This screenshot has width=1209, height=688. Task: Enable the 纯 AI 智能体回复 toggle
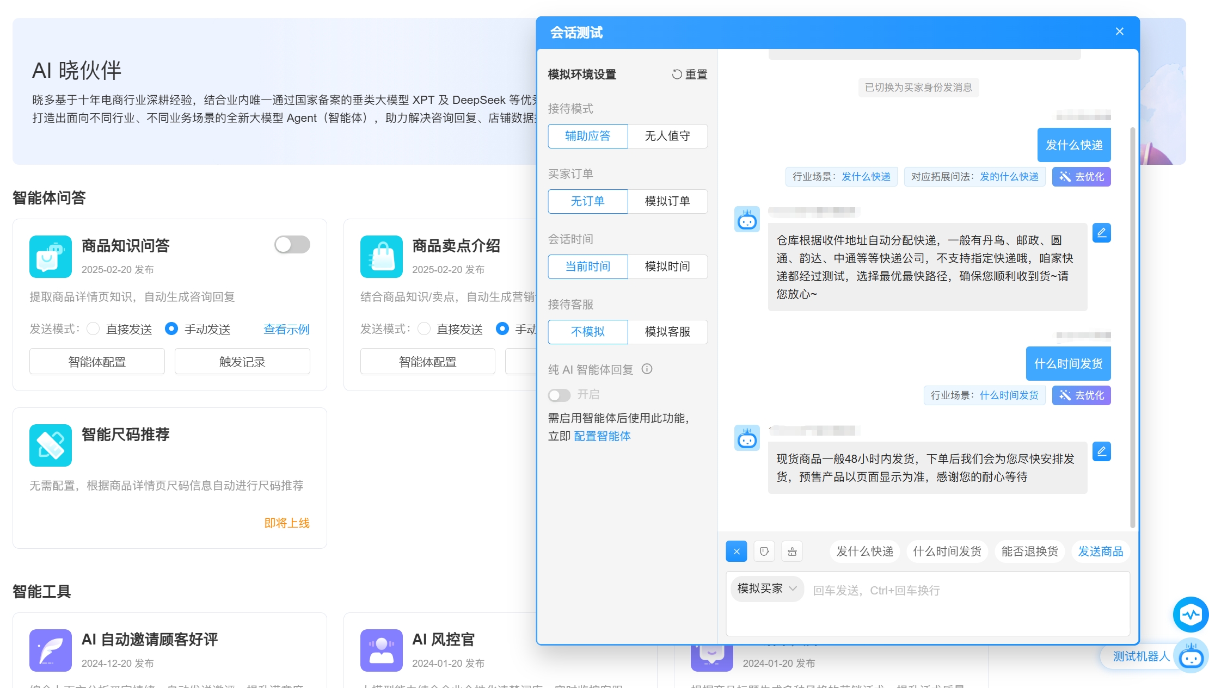(559, 395)
